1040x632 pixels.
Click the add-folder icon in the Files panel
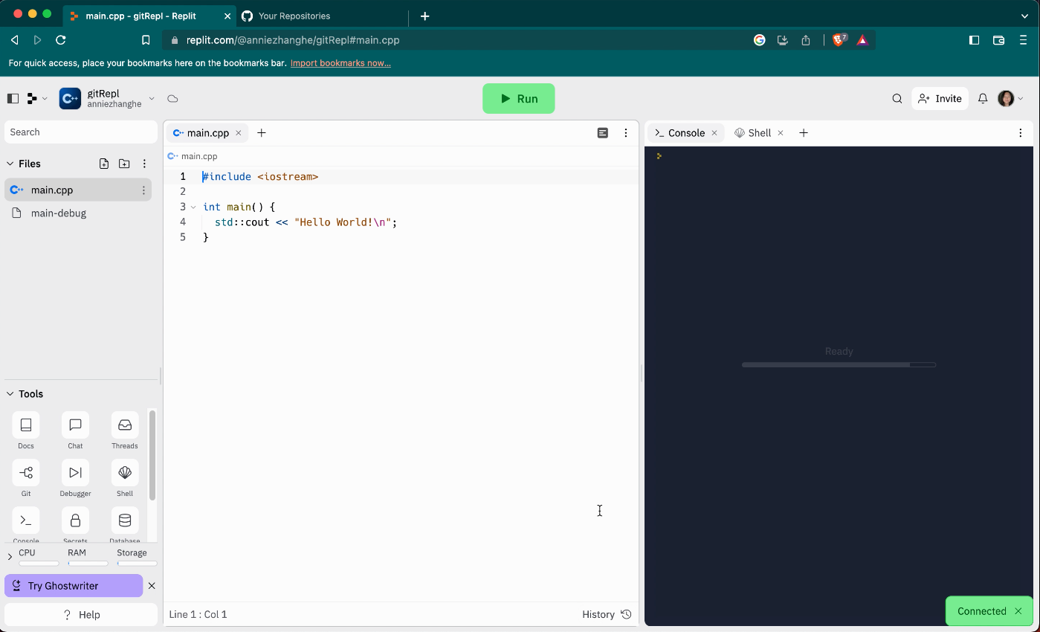[123, 163]
